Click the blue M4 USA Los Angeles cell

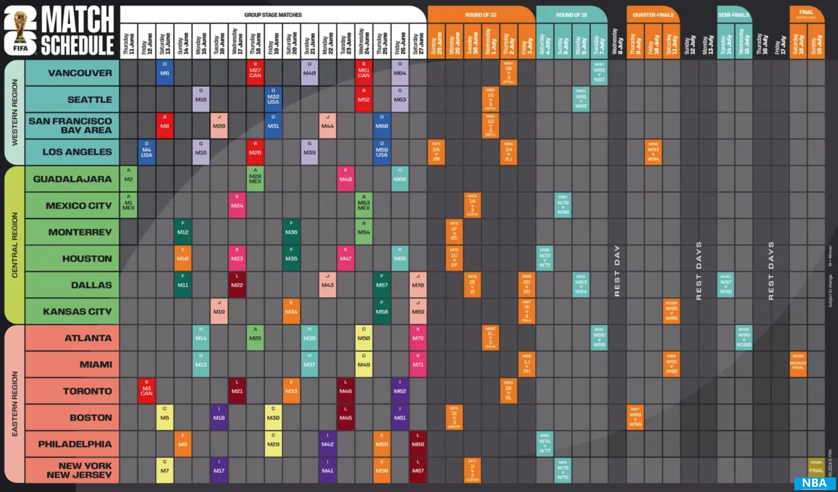tap(146, 152)
